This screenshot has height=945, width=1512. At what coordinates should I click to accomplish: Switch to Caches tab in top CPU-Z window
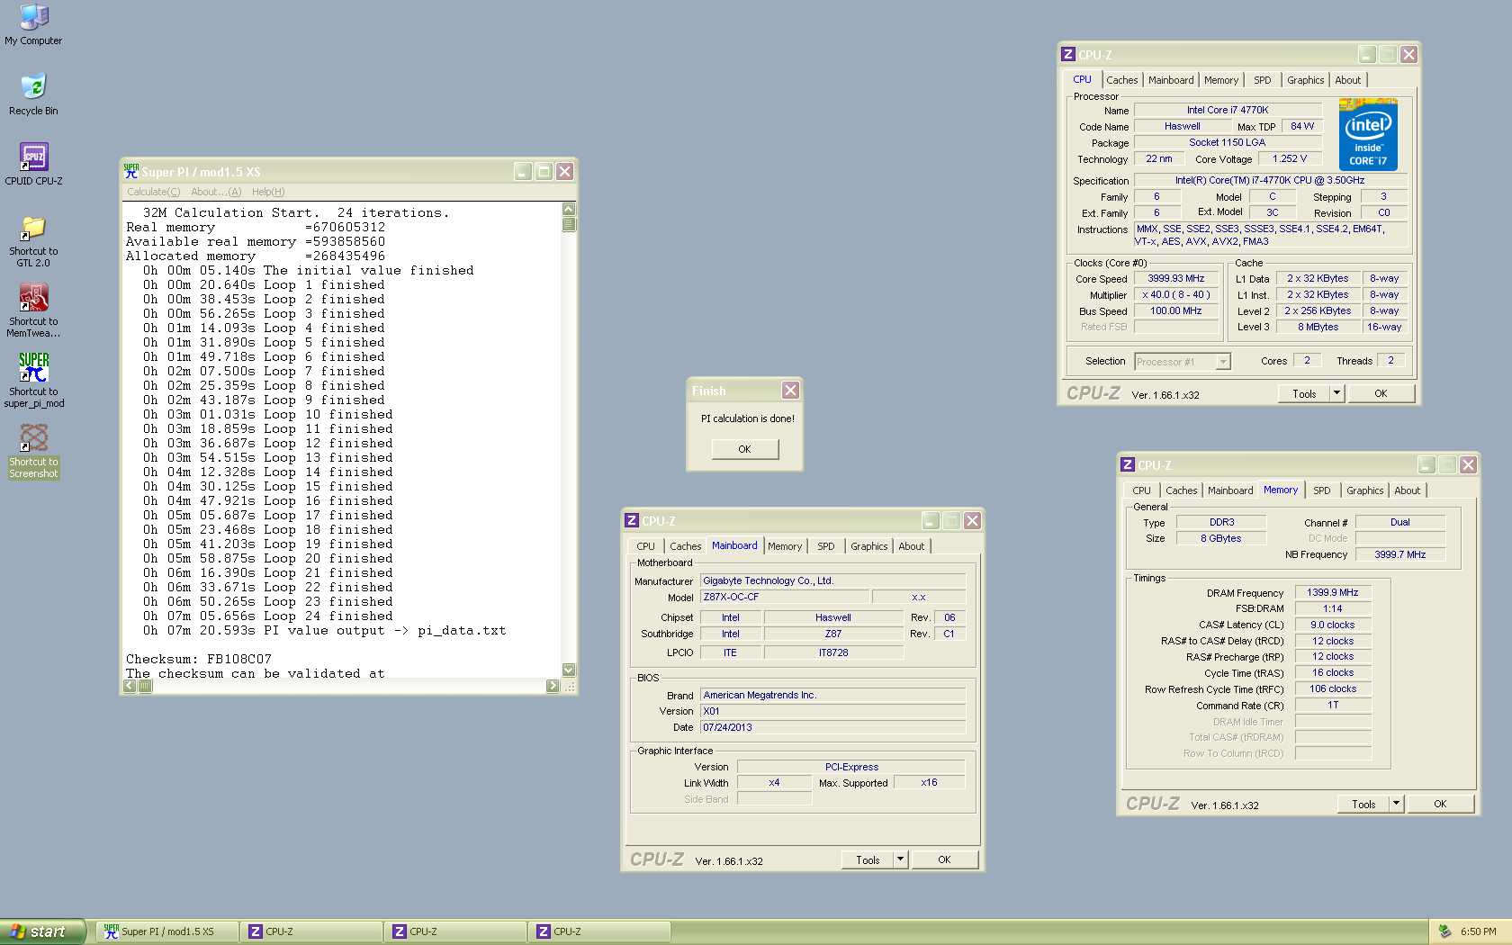[1122, 80]
